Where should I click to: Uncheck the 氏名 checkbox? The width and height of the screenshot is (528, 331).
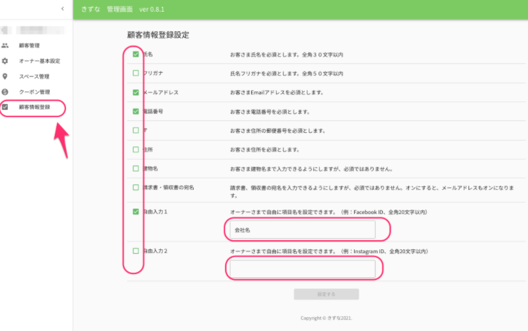(x=135, y=54)
